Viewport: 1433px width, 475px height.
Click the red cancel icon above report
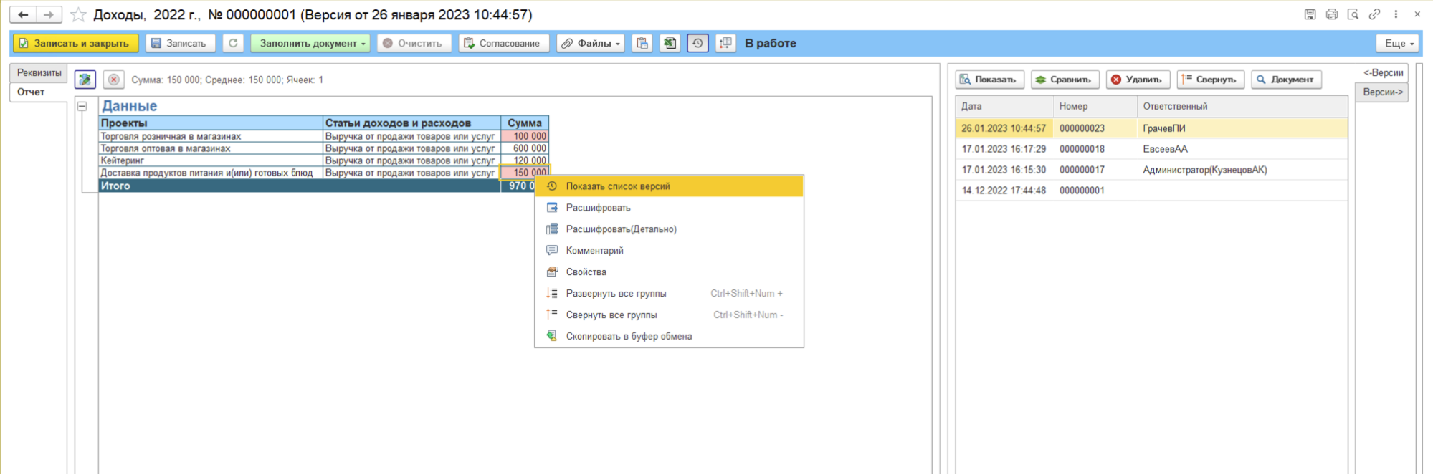(113, 80)
